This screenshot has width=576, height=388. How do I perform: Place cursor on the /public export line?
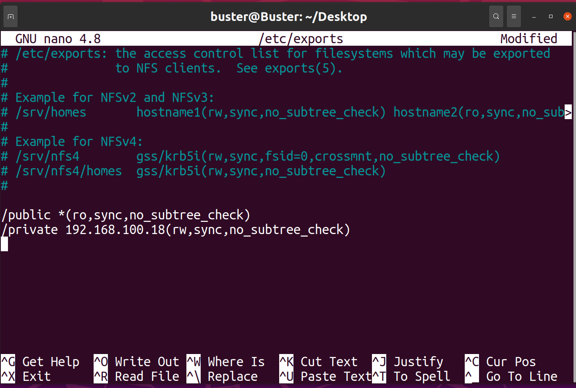tap(126, 215)
